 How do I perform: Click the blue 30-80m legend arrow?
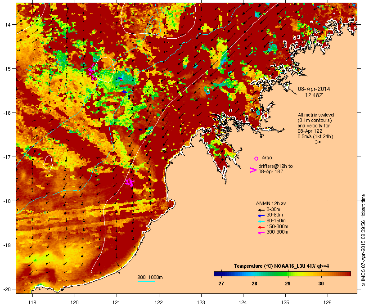click(261, 216)
